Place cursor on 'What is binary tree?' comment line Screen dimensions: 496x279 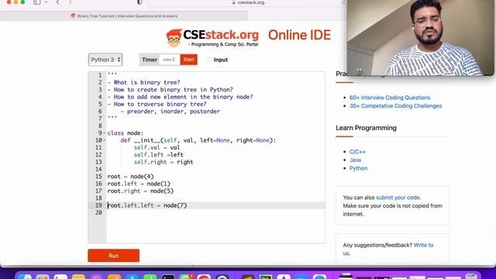[143, 83]
